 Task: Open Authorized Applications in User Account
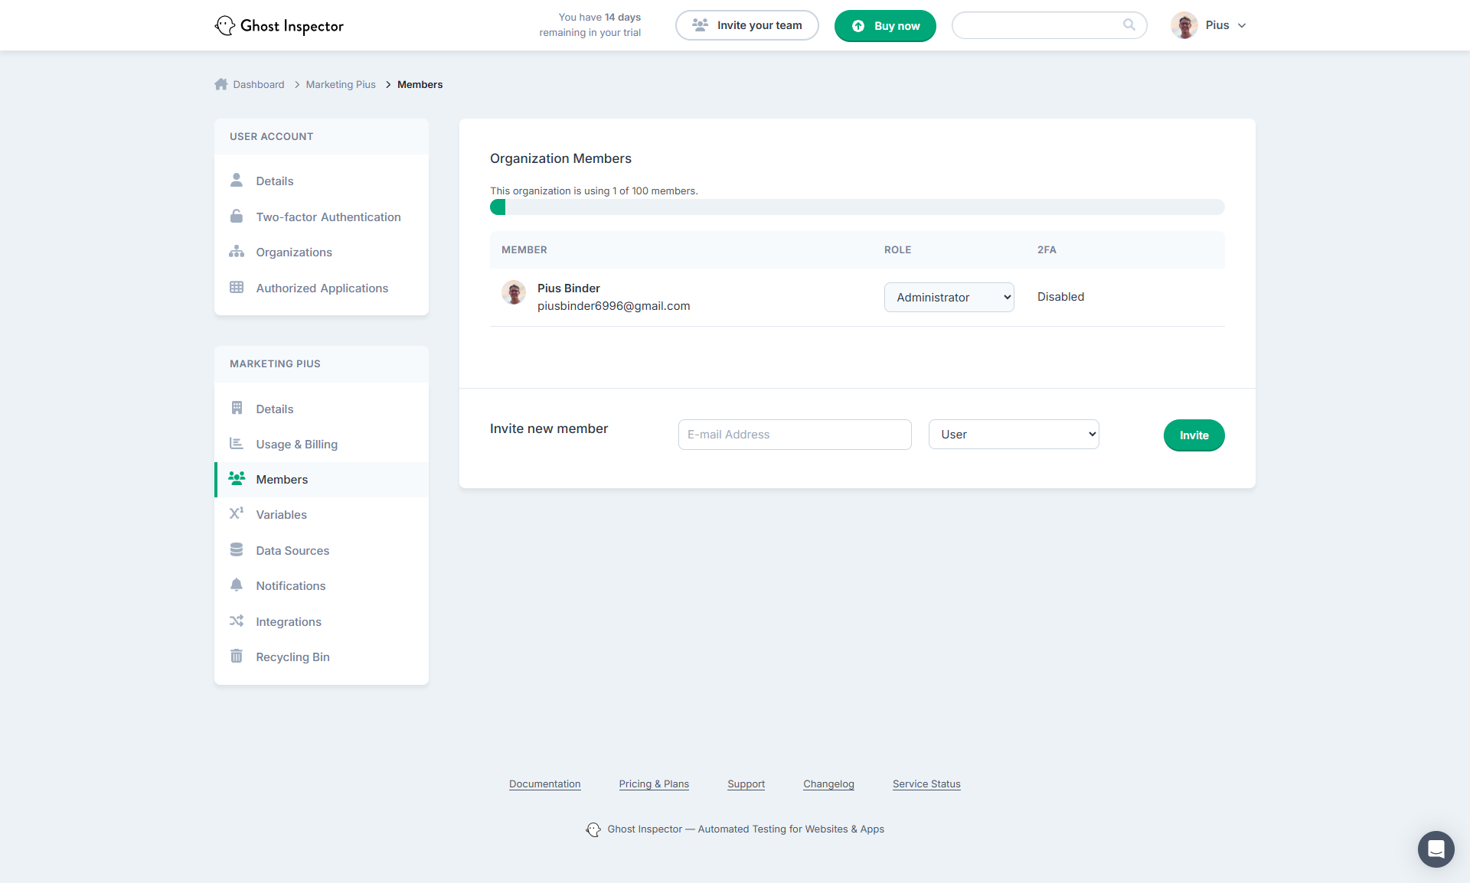pos(322,288)
